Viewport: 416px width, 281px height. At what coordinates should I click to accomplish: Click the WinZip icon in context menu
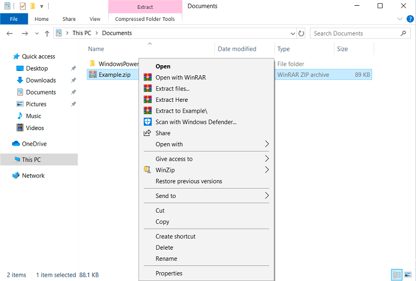[x=147, y=170]
